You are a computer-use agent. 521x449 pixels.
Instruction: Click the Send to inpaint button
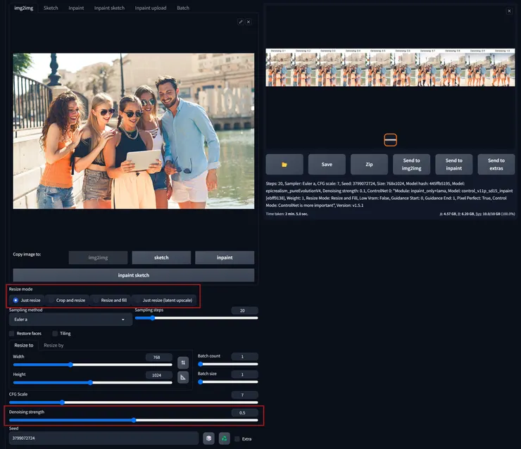pyautogui.click(x=453, y=164)
